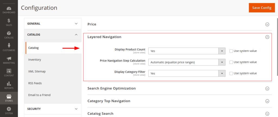Open the Customers person icon
This screenshot has width=278, height=117.
(9, 46)
